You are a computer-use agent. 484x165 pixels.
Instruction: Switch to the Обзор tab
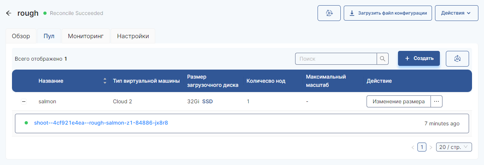pyautogui.click(x=21, y=36)
